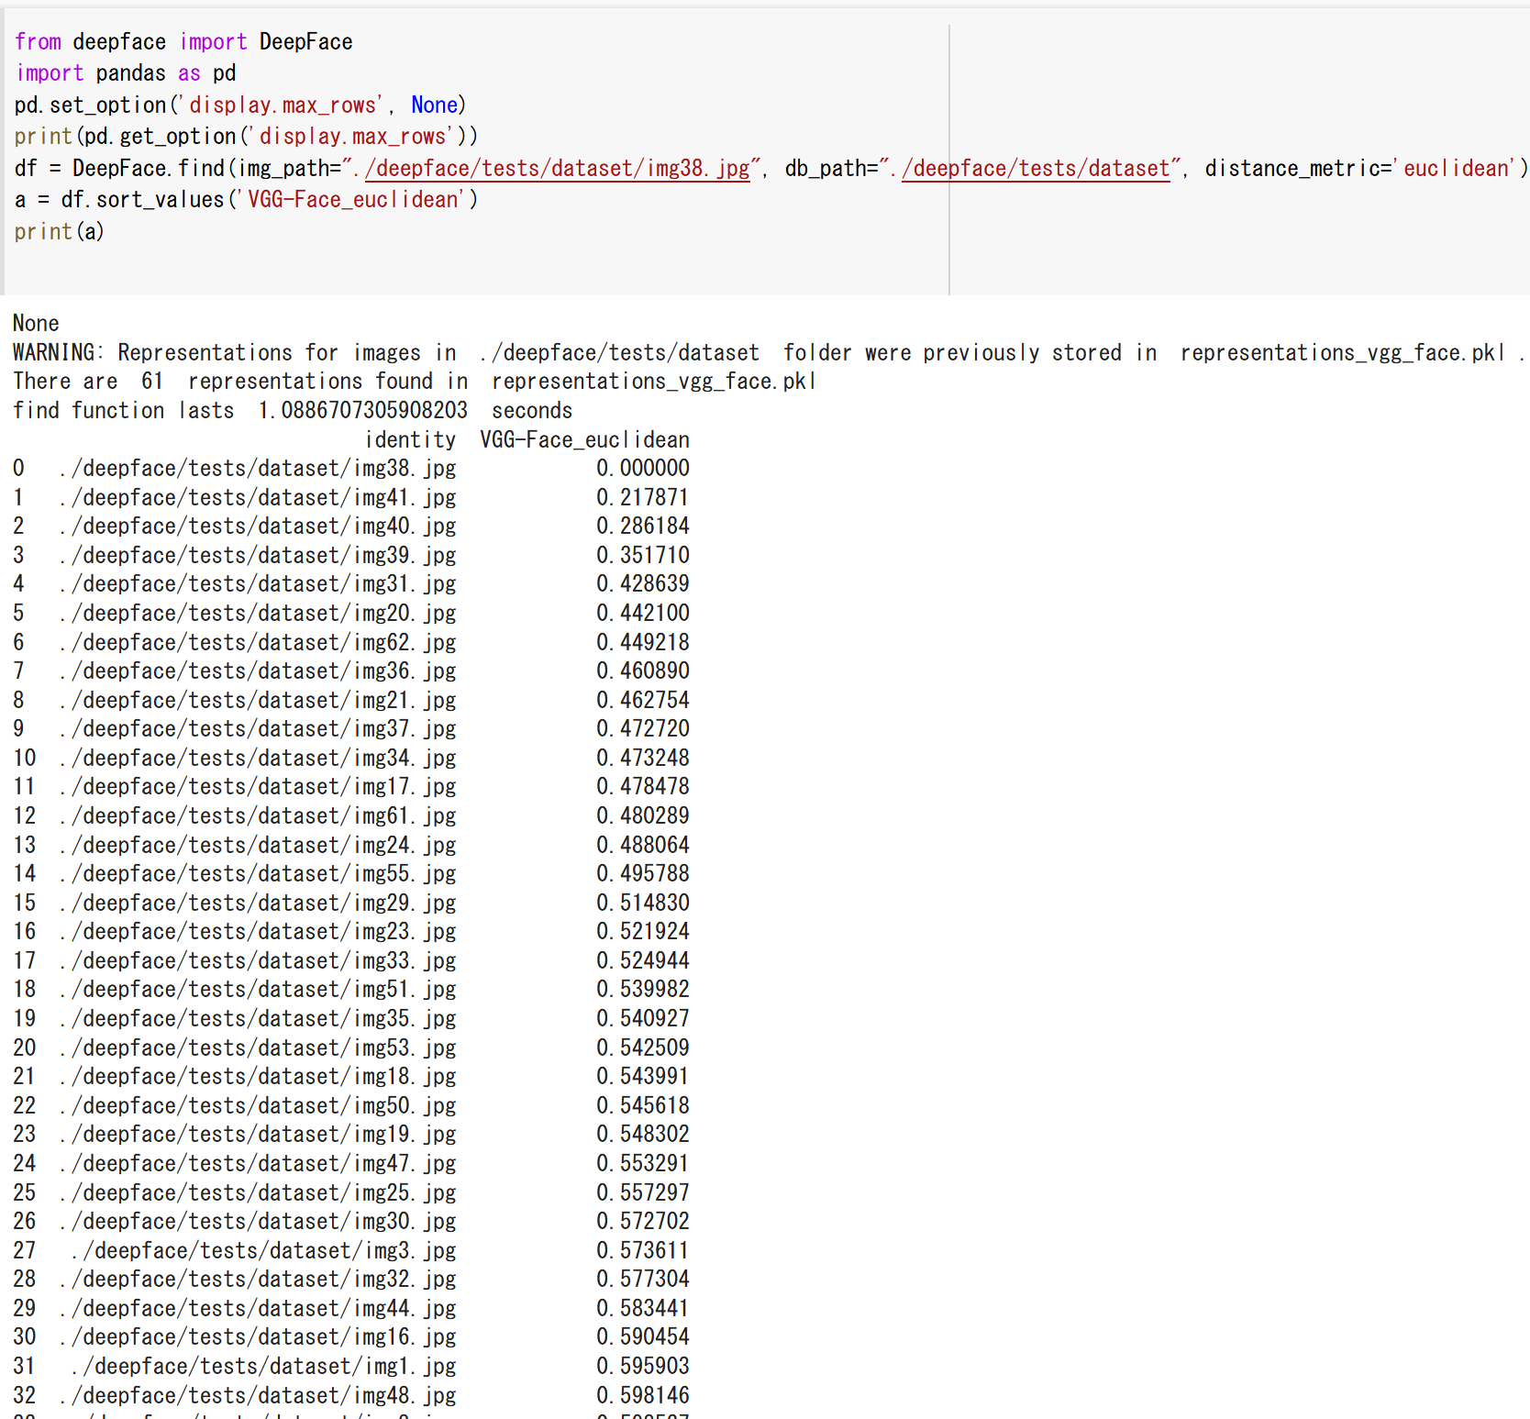This screenshot has height=1419, width=1530.
Task: Click the img38.jpg identity in row 0
Action: point(257,469)
